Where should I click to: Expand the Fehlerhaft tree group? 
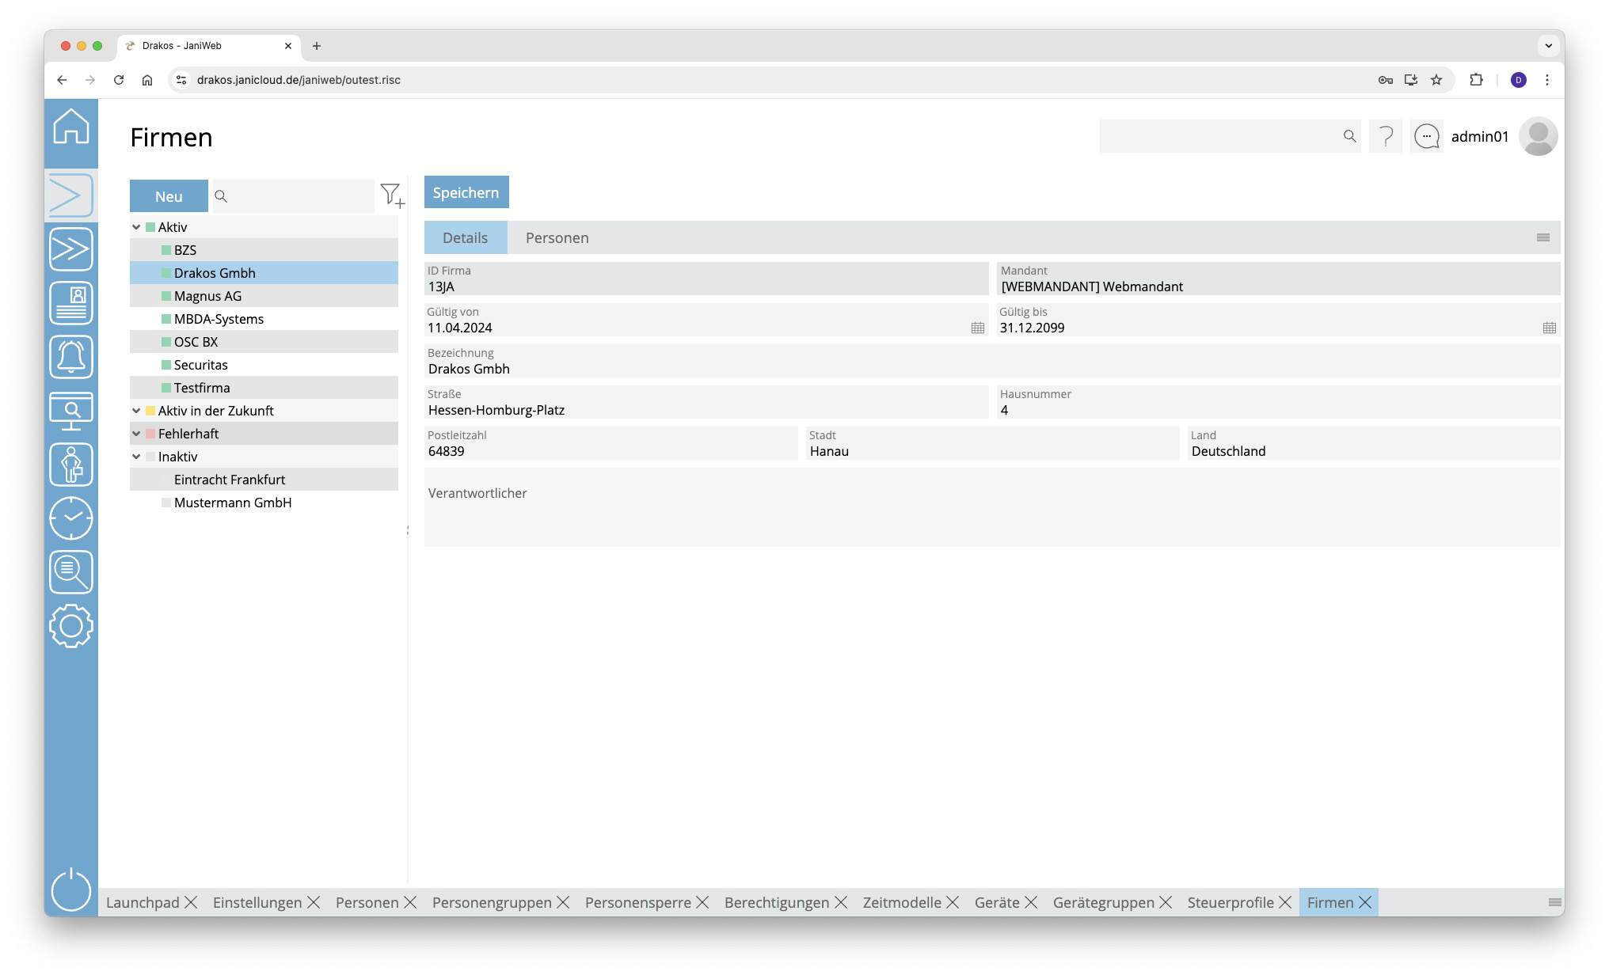point(136,434)
